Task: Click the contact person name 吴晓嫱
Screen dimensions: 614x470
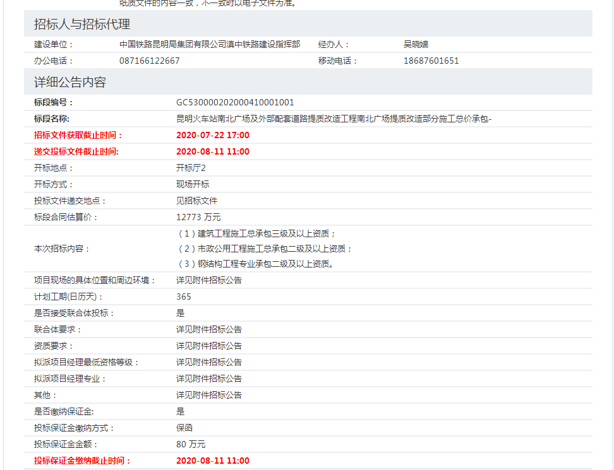Action: [x=416, y=44]
